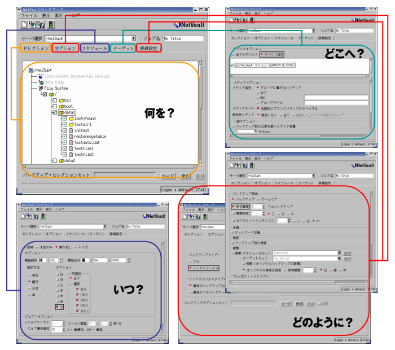
Task: Click the ジョブリトライ count stepper arrows
Action: tap(63, 325)
